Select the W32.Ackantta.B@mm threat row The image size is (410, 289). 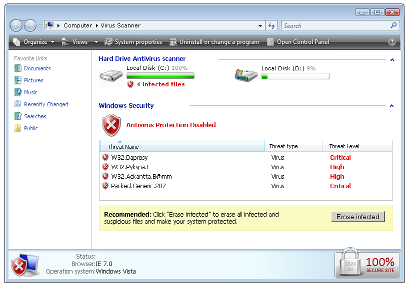point(246,177)
